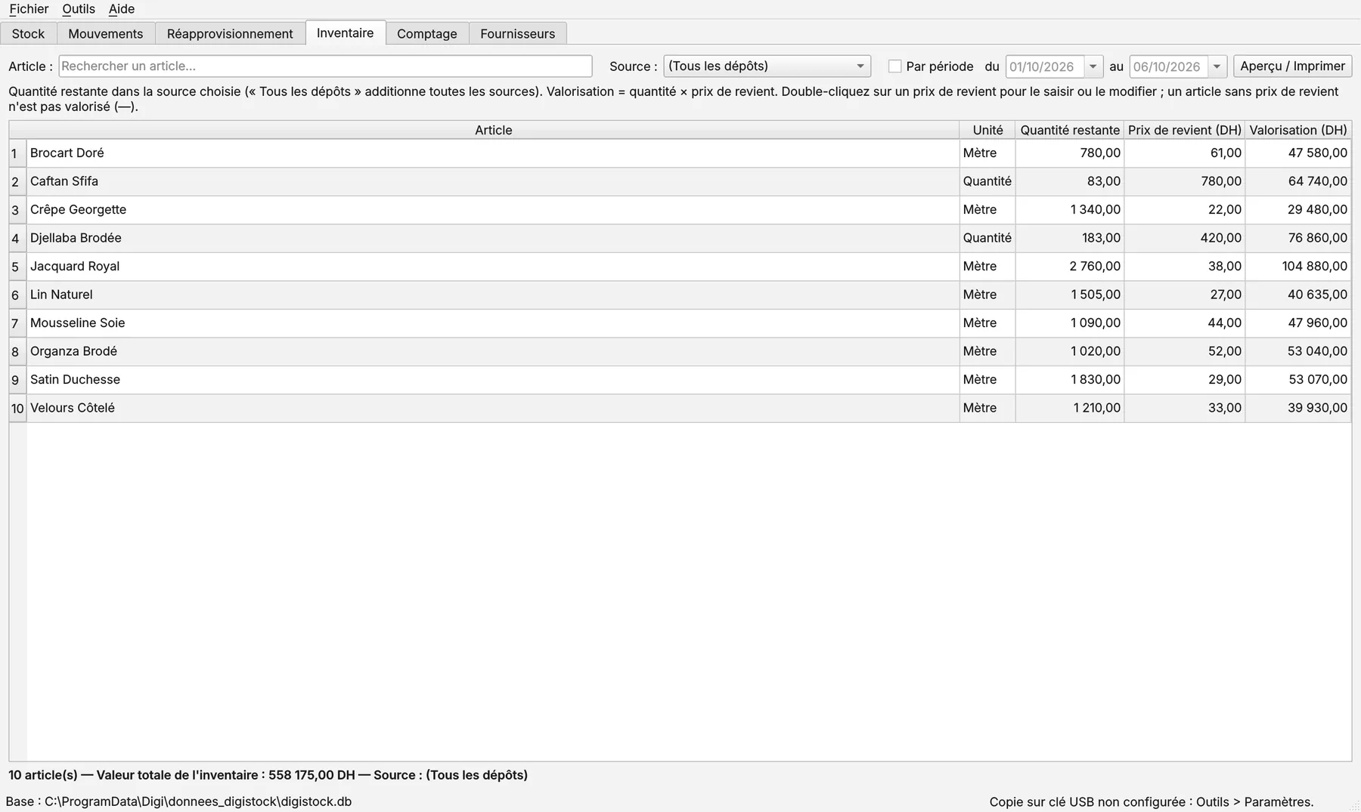1361x812 pixels.
Task: Enable the Par période checkbox
Action: (895, 66)
